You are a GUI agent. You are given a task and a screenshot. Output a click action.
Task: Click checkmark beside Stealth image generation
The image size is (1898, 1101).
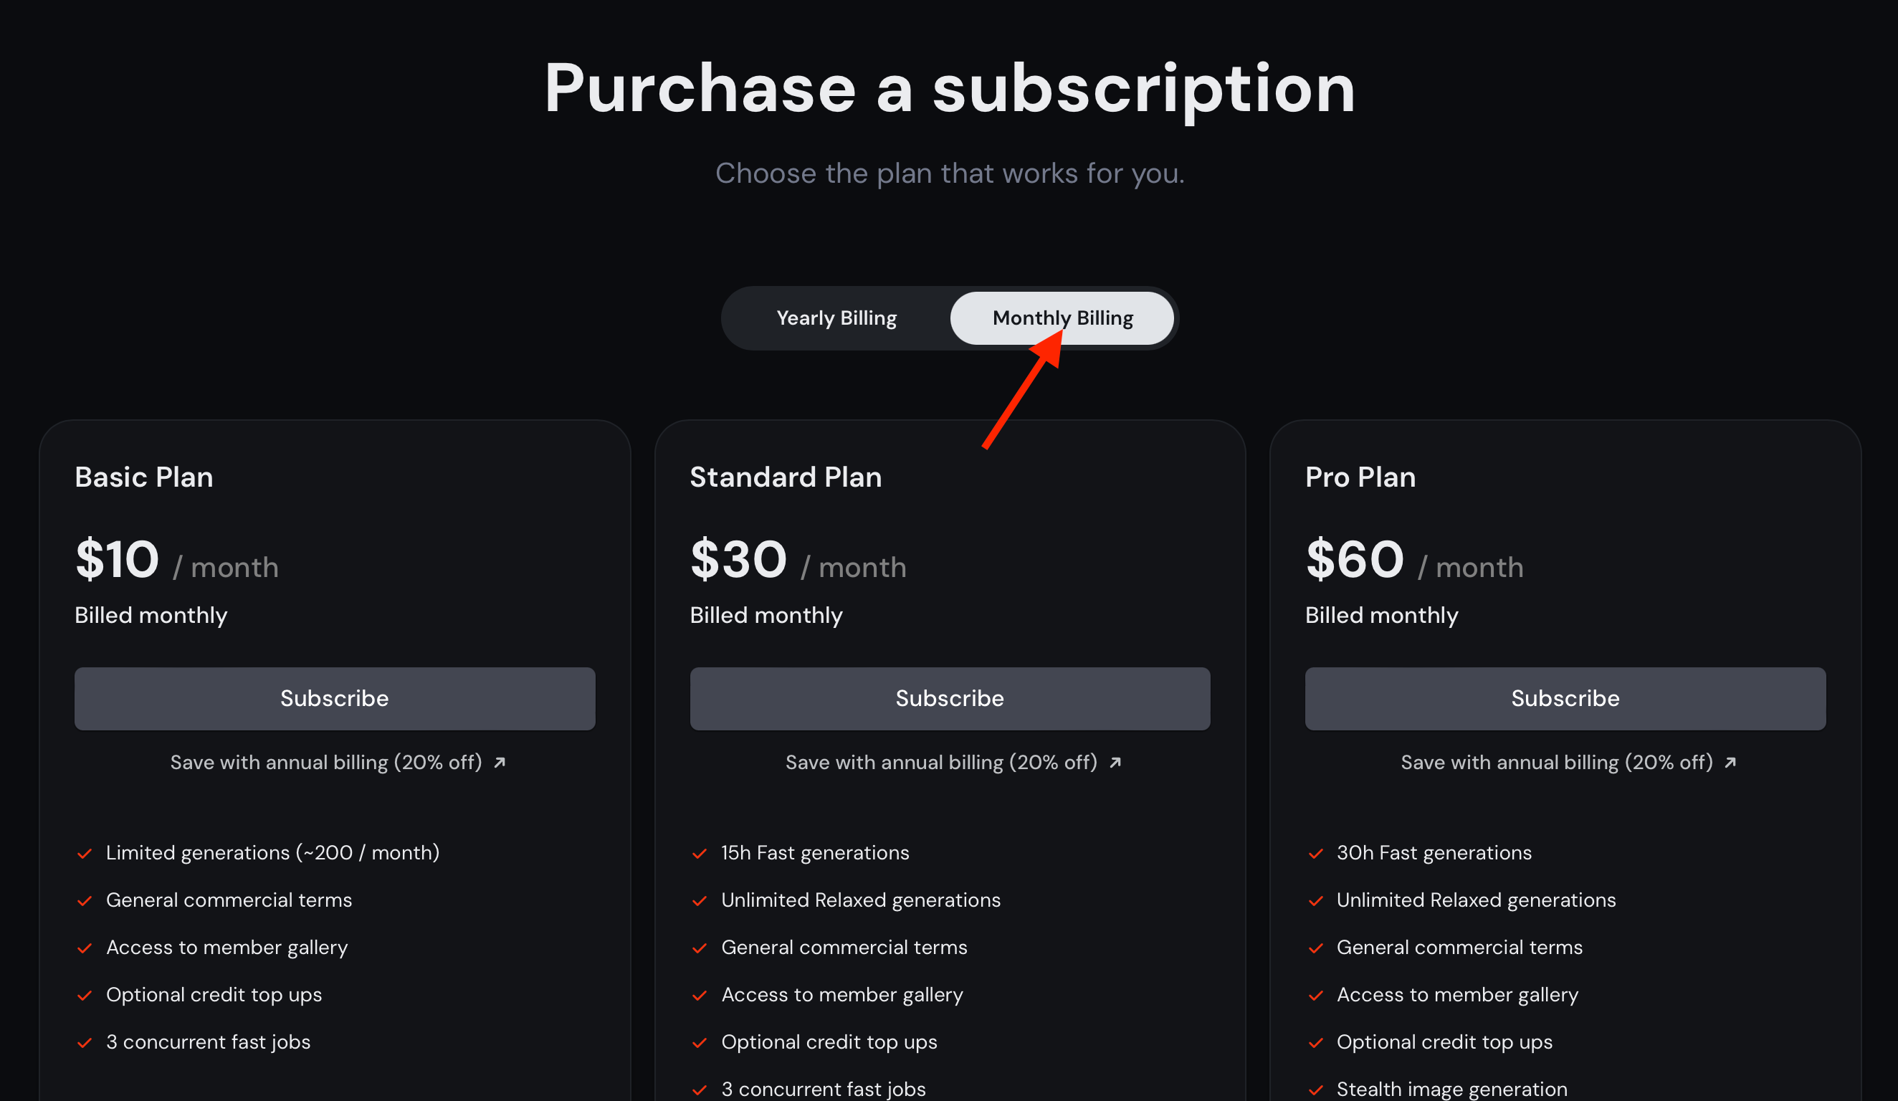pos(1316,1090)
